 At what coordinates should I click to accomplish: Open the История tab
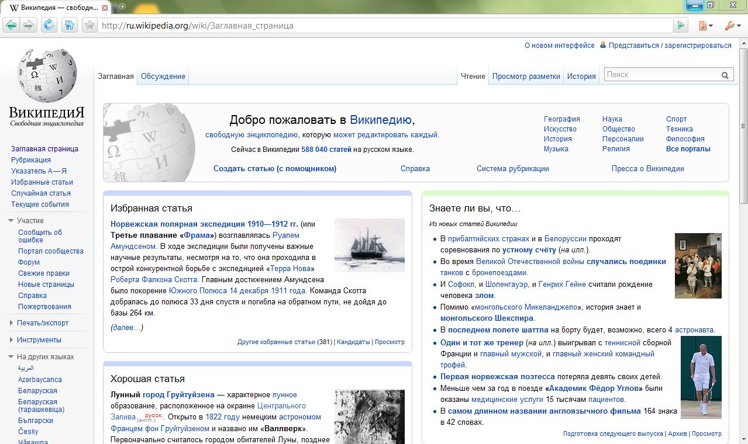(581, 76)
